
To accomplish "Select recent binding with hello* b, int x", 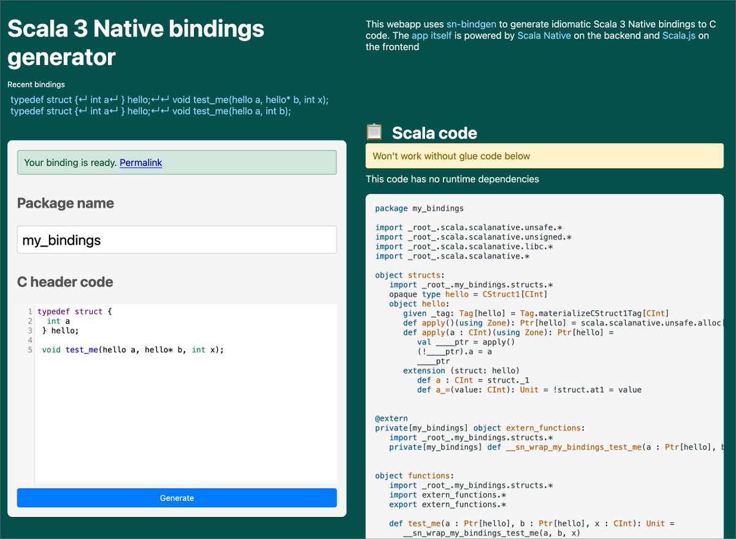I will click(169, 99).
